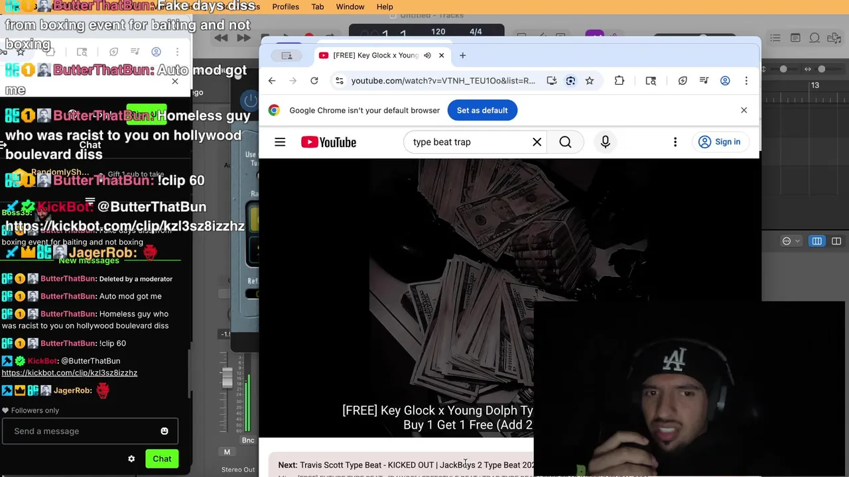Click ButterThatBun username on !clip 60 message

coord(68,343)
